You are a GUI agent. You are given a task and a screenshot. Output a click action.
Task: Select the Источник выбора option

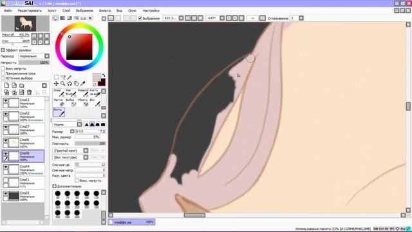pos(3,78)
